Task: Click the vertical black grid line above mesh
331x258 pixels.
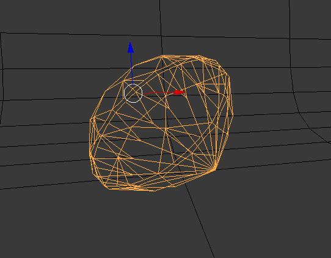Action: point(161,28)
